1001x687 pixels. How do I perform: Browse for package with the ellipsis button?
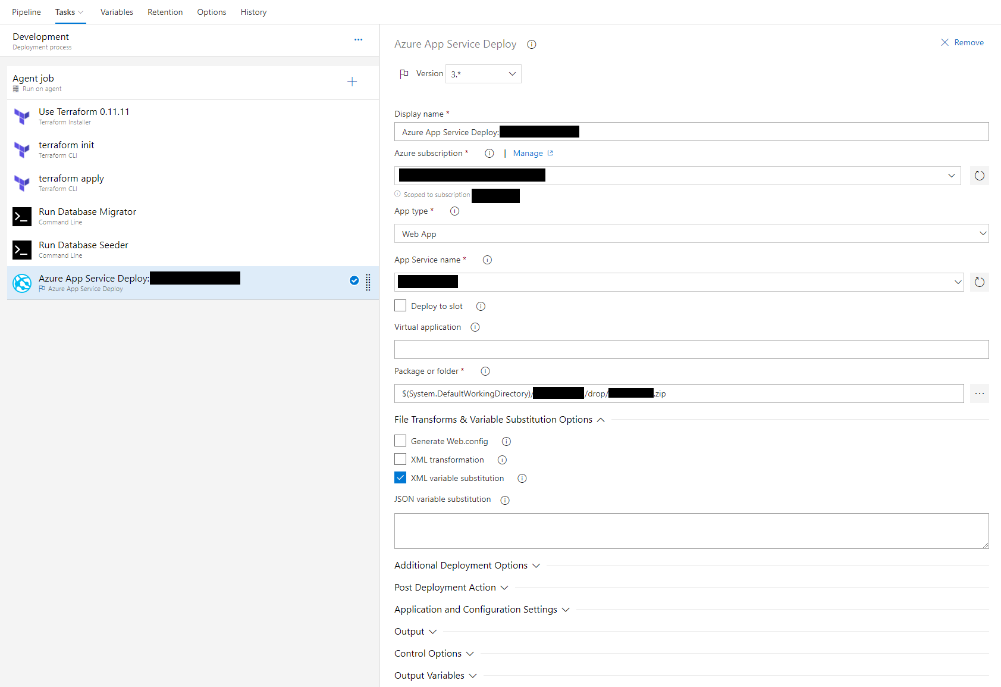980,394
